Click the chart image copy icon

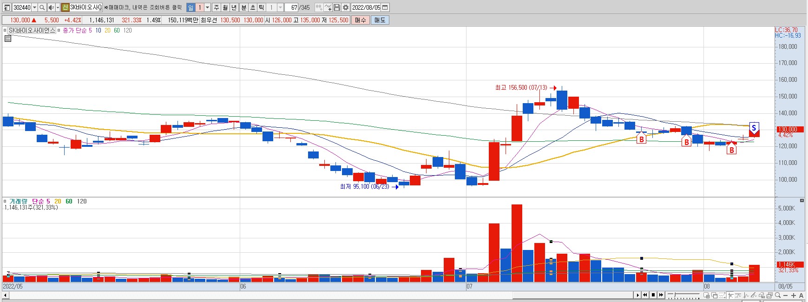(x=769, y=295)
